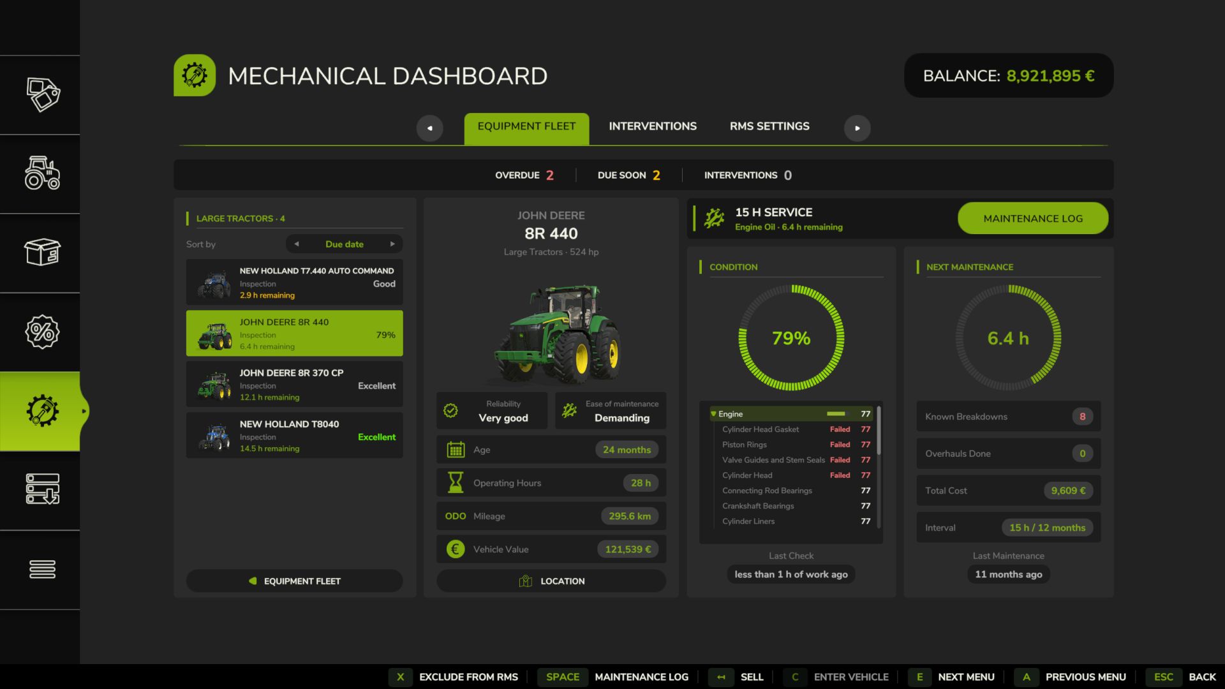Go to previous tab with left arrow
The height and width of the screenshot is (689, 1225).
(429, 128)
